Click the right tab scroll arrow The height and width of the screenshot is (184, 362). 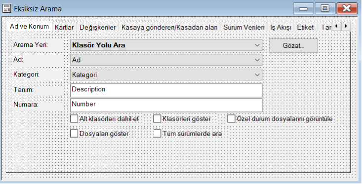tap(346, 26)
